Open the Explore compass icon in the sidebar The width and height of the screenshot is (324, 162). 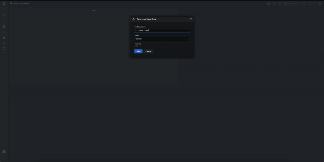(4, 32)
